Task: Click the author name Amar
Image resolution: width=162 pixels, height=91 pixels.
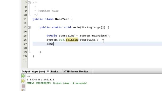Action: [x=55, y=11]
